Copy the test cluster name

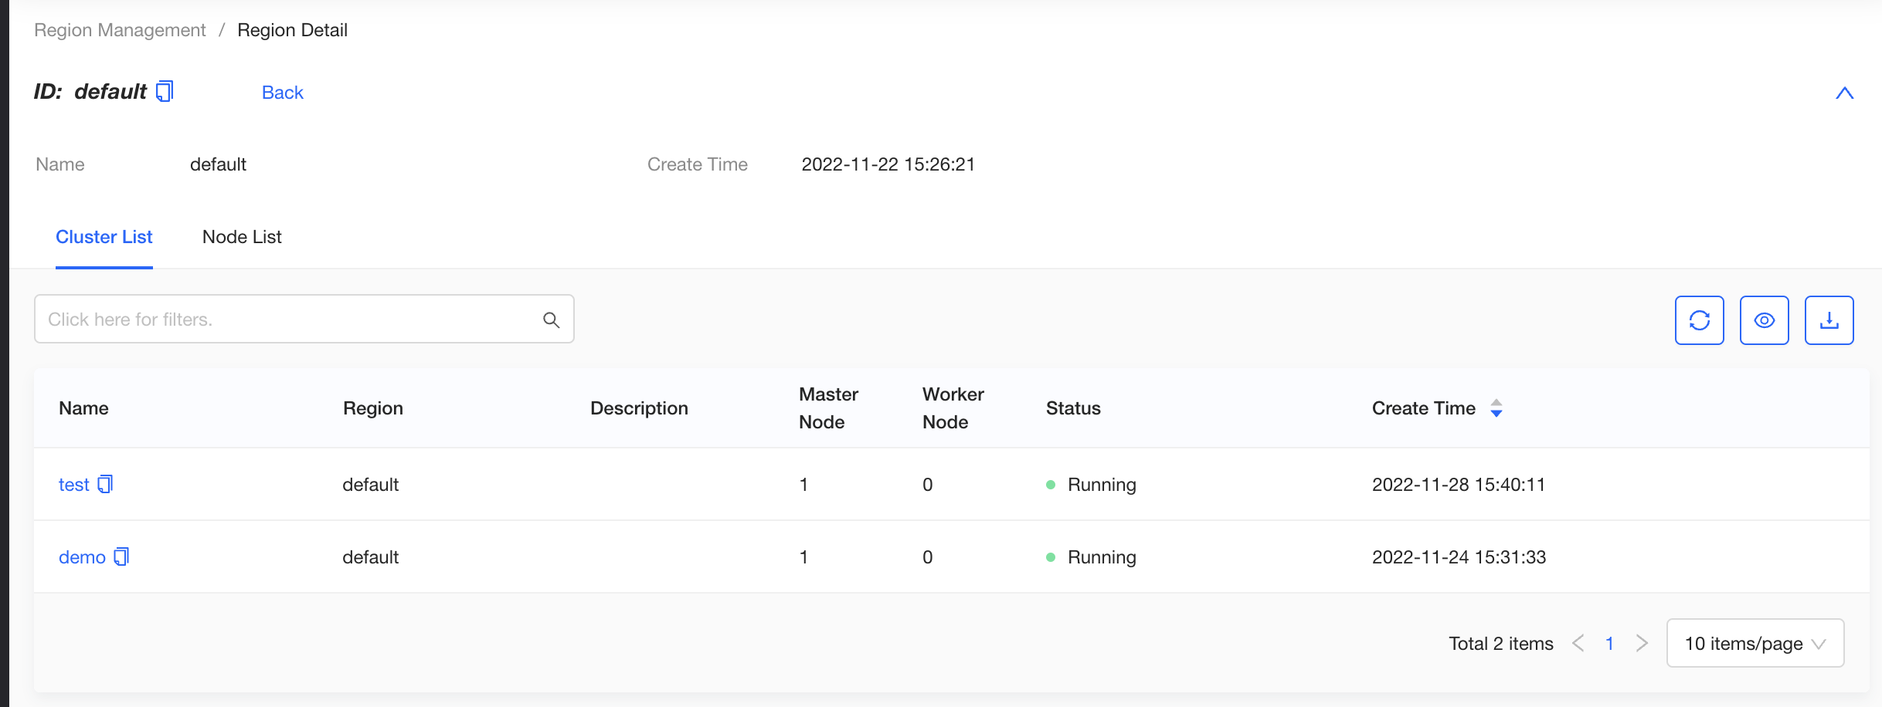[x=106, y=485]
